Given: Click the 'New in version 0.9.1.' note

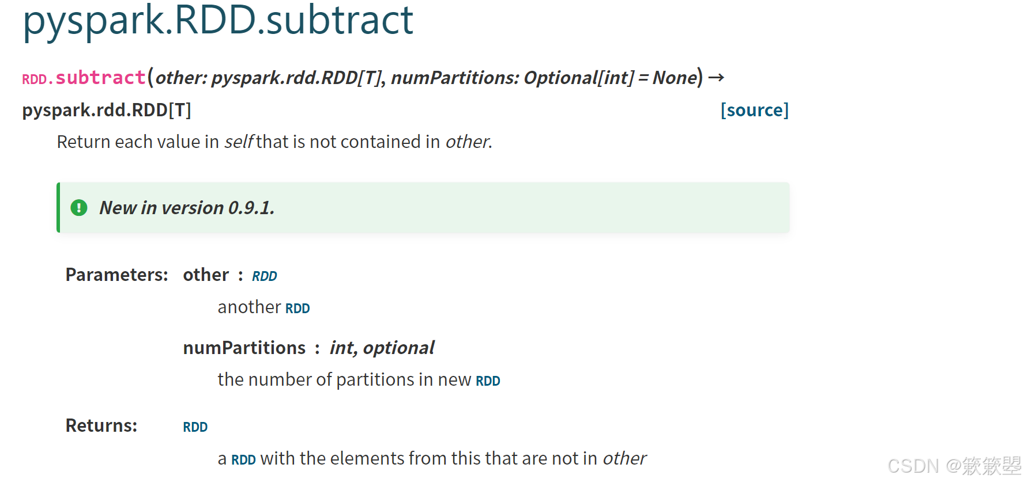Looking at the screenshot, I should click(x=187, y=208).
